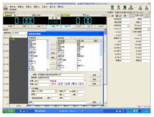This screenshot has height=117, width=154.
Task: Tick the specify coordinate range checkbox
Action: pyautogui.click(x=30, y=98)
